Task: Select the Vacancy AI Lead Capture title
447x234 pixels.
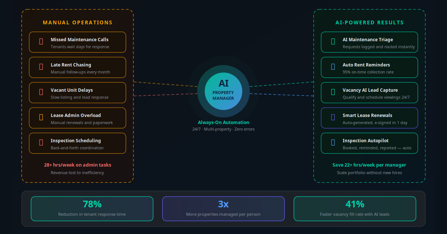Action: point(370,90)
